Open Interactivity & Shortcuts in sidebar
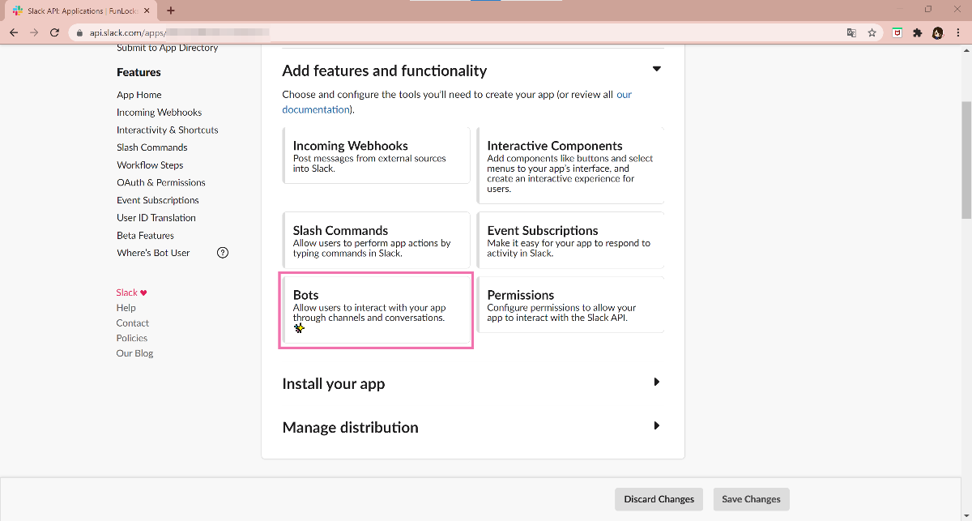This screenshot has width=972, height=521. tap(167, 130)
